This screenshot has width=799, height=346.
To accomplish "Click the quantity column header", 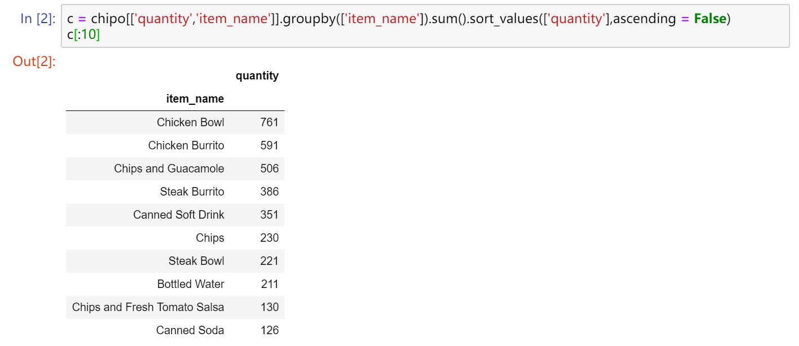I will [257, 76].
